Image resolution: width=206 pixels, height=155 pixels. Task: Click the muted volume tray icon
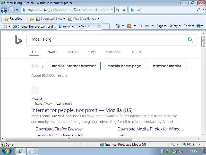click(x=181, y=152)
